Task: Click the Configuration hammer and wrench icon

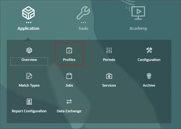Action: [x=149, y=50]
